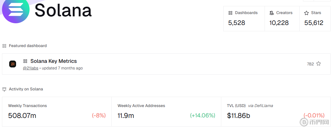
Task: Click dashboard icon beside Solana Key Metrics
Action: (x=25, y=61)
